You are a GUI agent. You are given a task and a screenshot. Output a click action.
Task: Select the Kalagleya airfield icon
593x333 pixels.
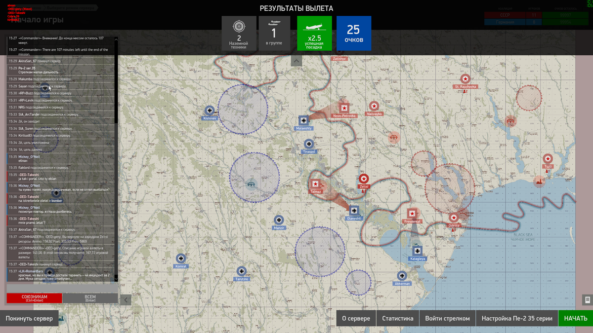pyautogui.click(x=417, y=251)
